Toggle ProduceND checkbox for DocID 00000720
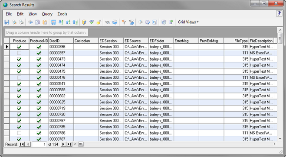Screen dimensions: 286x157 [39, 115]
